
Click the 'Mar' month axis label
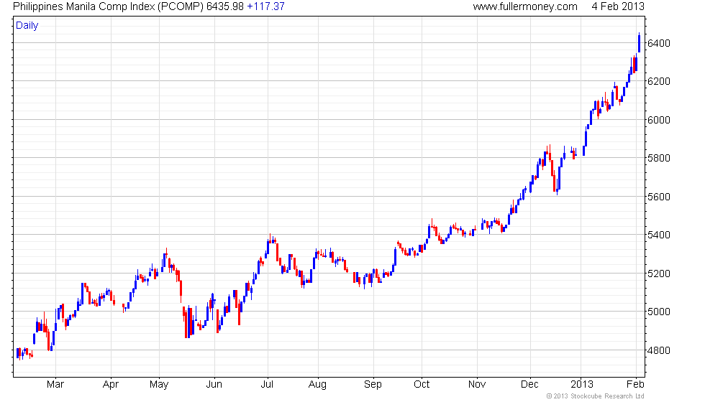[55, 385]
